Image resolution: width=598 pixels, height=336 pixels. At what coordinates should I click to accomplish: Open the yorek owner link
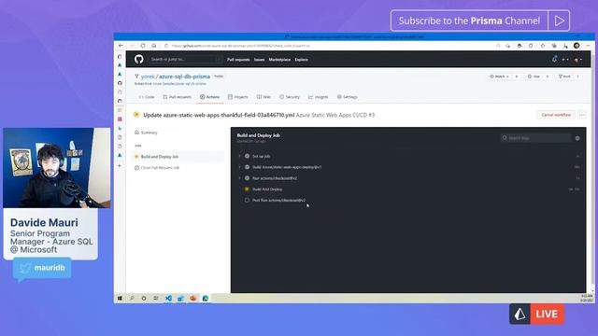(x=148, y=77)
